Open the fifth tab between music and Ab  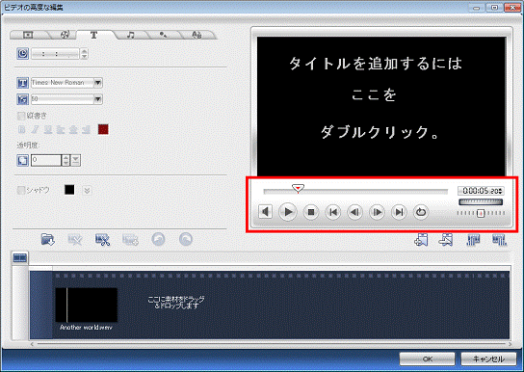coord(163,35)
